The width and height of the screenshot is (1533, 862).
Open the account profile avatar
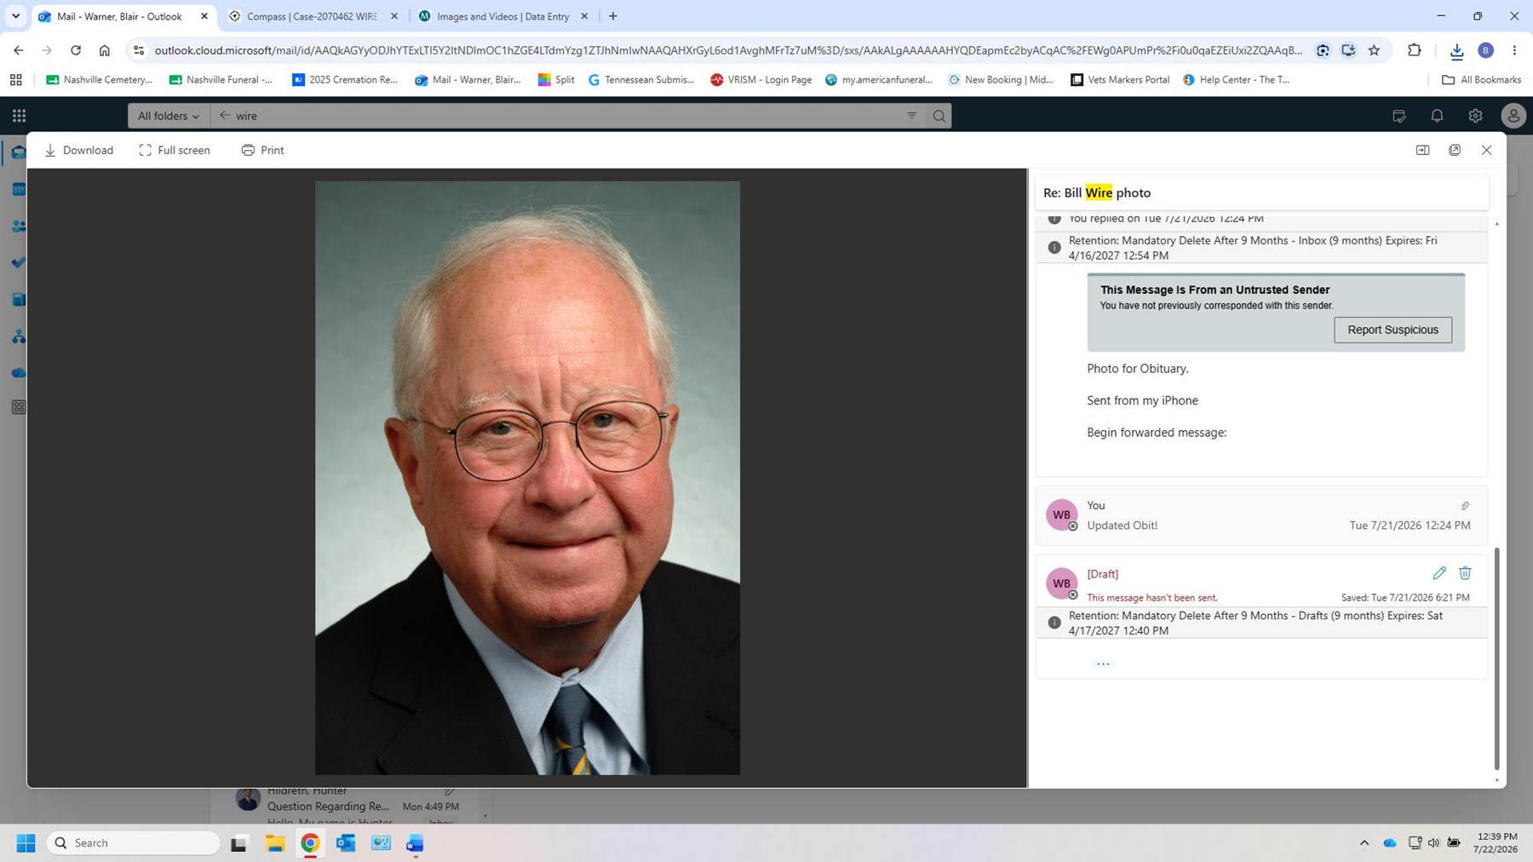[1513, 116]
